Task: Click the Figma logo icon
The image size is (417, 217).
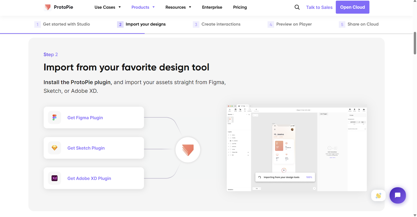Action: pos(54,118)
